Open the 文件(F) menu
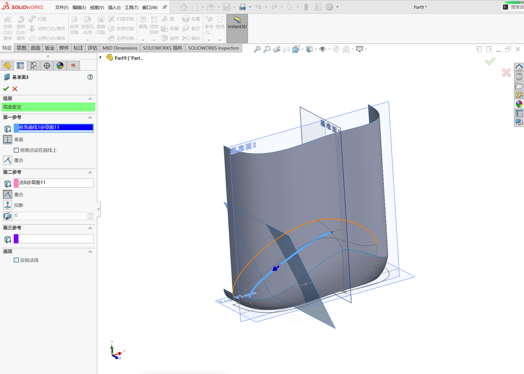This screenshot has height=374, width=524. [x=61, y=7]
